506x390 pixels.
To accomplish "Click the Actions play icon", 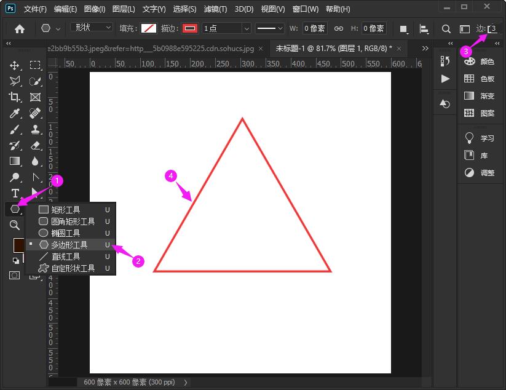I will click(446, 79).
